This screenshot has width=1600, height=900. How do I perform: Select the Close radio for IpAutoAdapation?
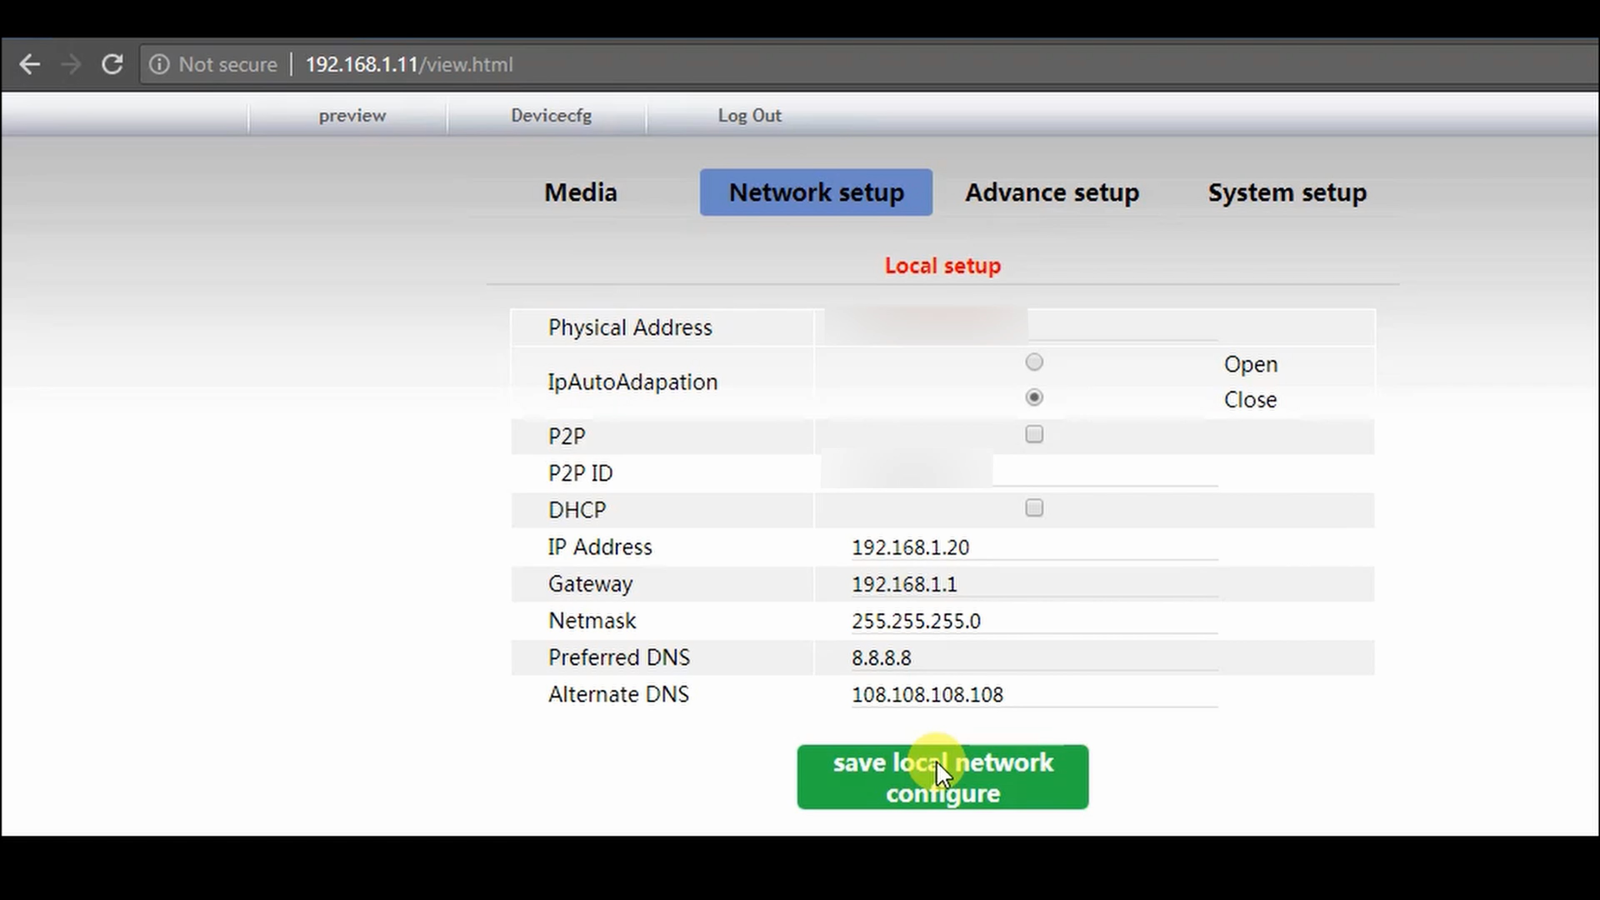[1033, 397]
